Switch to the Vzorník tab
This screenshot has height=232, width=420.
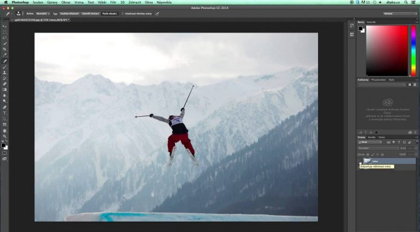[371, 22]
